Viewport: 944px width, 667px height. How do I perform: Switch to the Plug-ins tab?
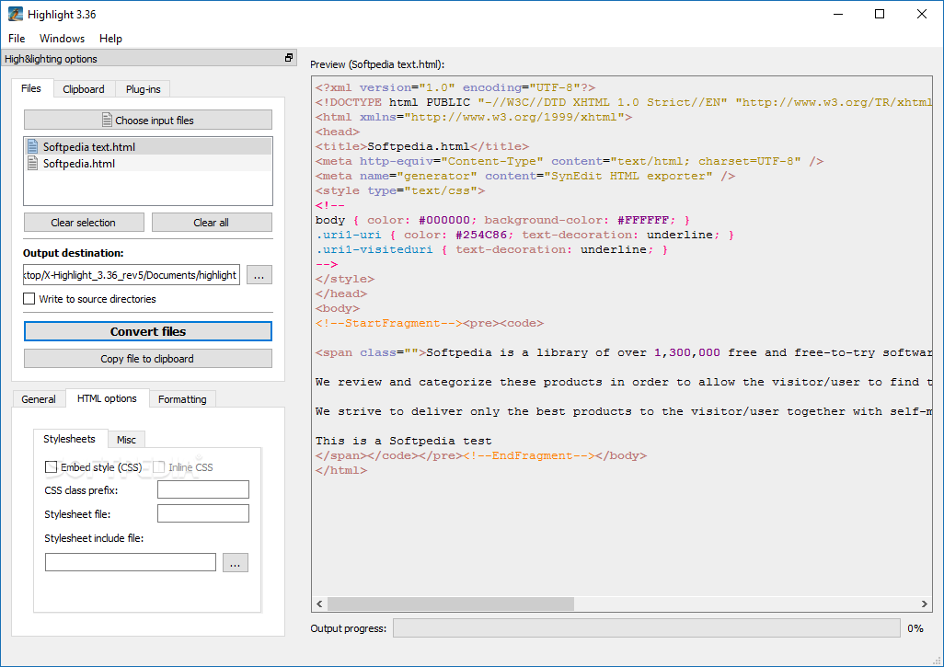click(144, 89)
